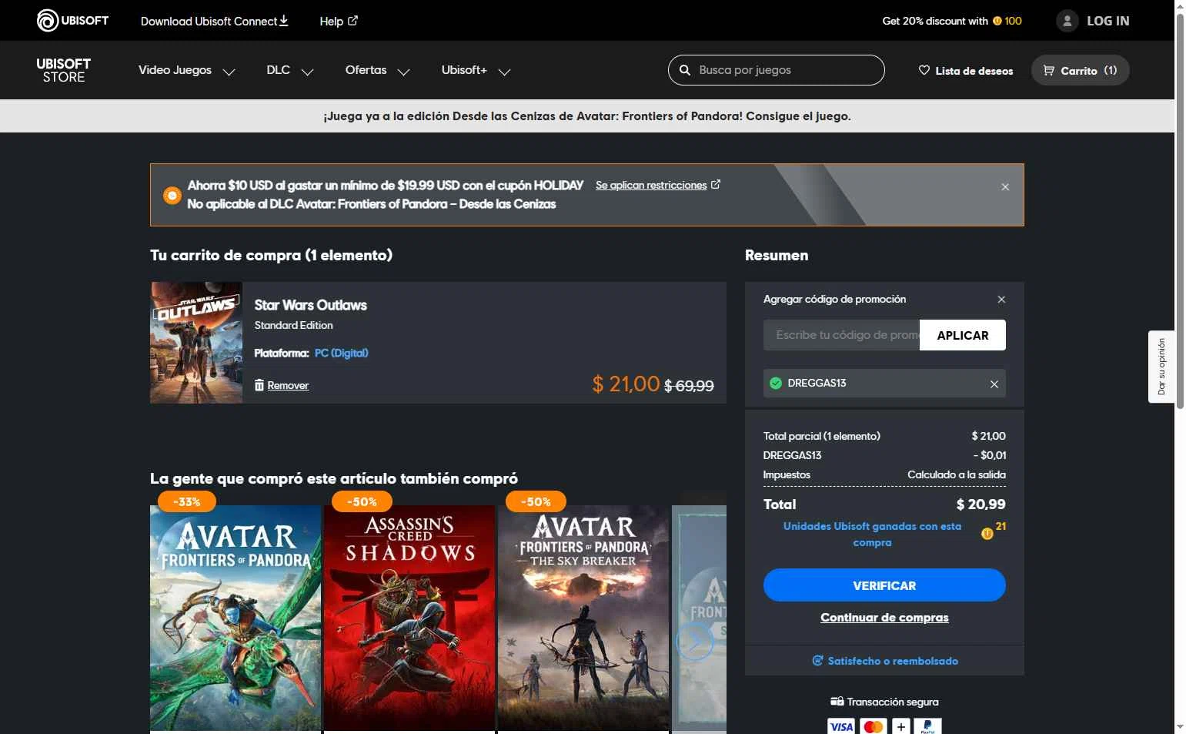Click the Remover link

pyautogui.click(x=288, y=385)
